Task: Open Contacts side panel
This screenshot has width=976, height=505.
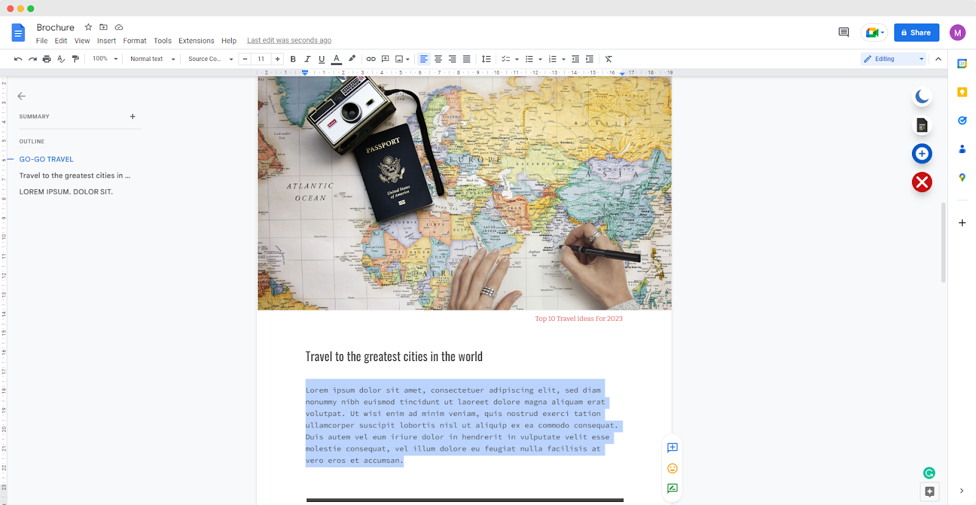Action: tap(962, 149)
